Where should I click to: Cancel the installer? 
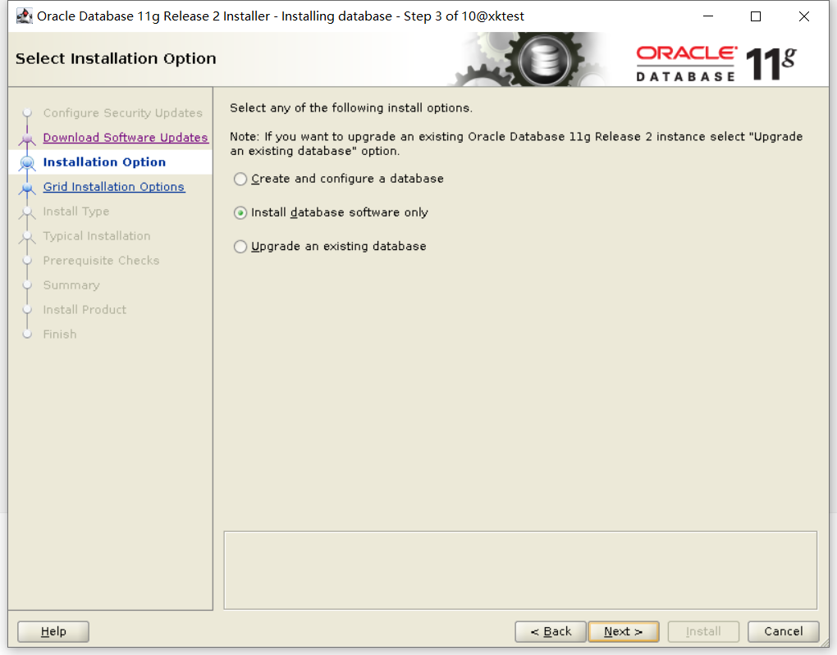coord(783,631)
